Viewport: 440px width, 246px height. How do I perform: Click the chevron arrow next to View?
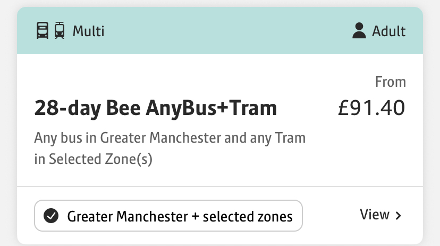(x=398, y=216)
